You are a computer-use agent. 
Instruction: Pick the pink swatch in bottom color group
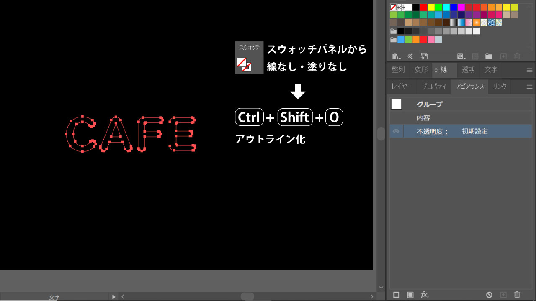[x=431, y=40]
